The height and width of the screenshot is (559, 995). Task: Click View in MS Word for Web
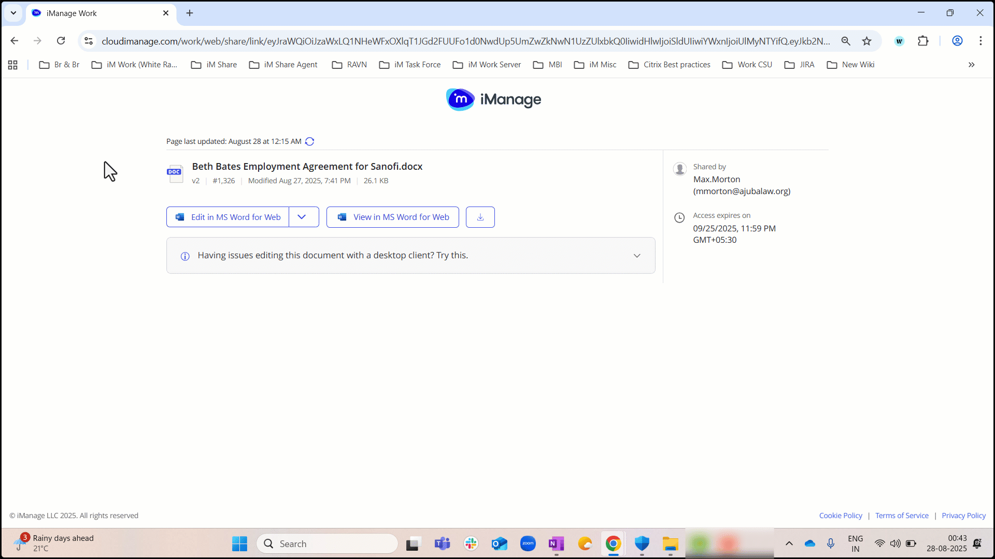(392, 217)
